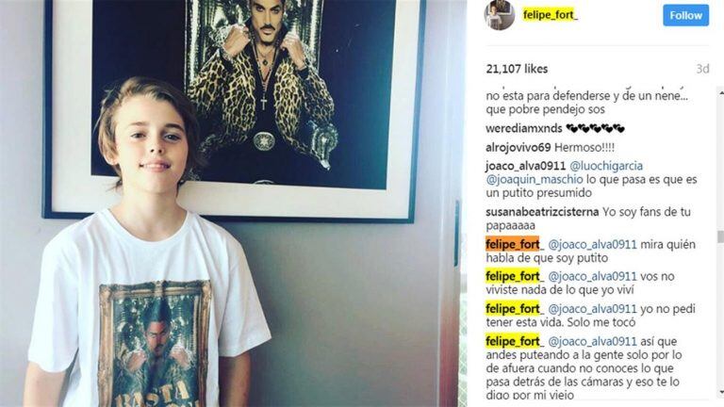Click @joaco_alva0911 mention in 'mira quién' comment
Image resolution: width=724 pixels, height=407 pixels.
point(592,245)
